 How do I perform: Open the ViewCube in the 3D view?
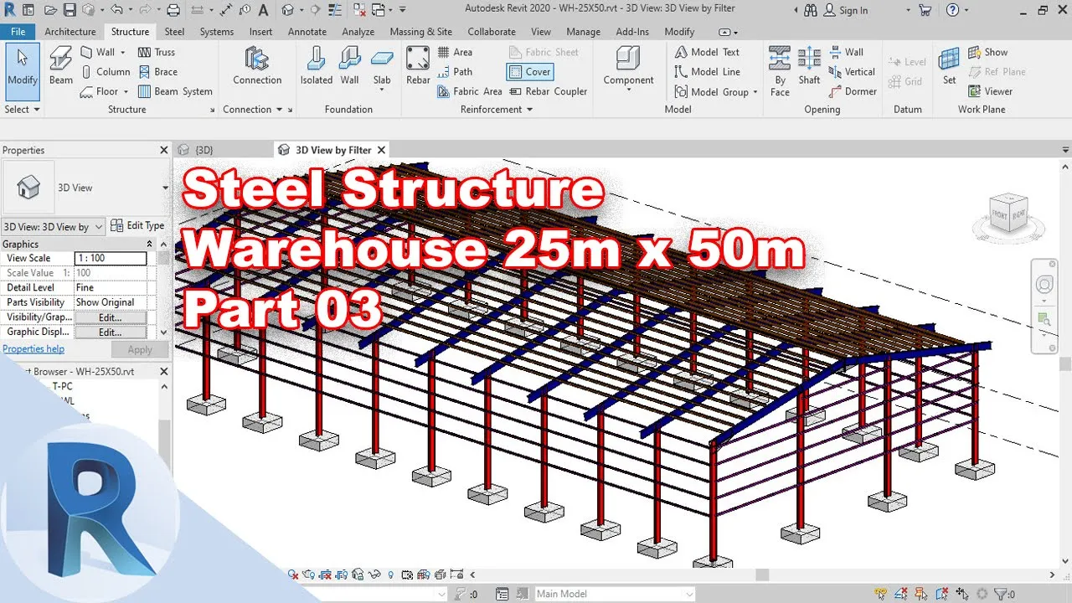pos(1008,213)
